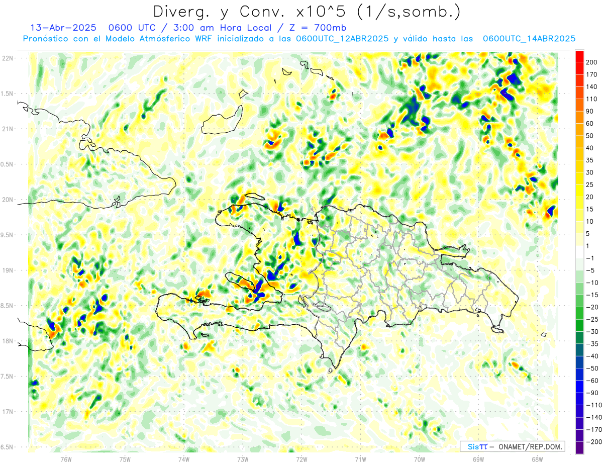Click the -170 value on the color scale
Image resolution: width=603 pixels, height=466 pixels.
594,429
